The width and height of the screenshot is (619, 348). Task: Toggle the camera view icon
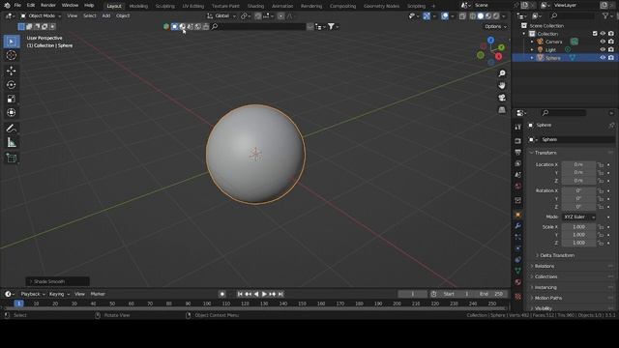tap(502, 98)
